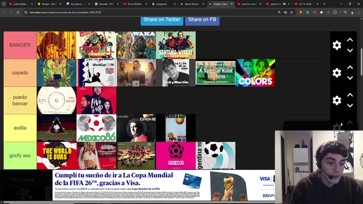Image resolution: width=363 pixels, height=204 pixels.
Task: Pick the Live It Up cover
Action: click(x=96, y=100)
